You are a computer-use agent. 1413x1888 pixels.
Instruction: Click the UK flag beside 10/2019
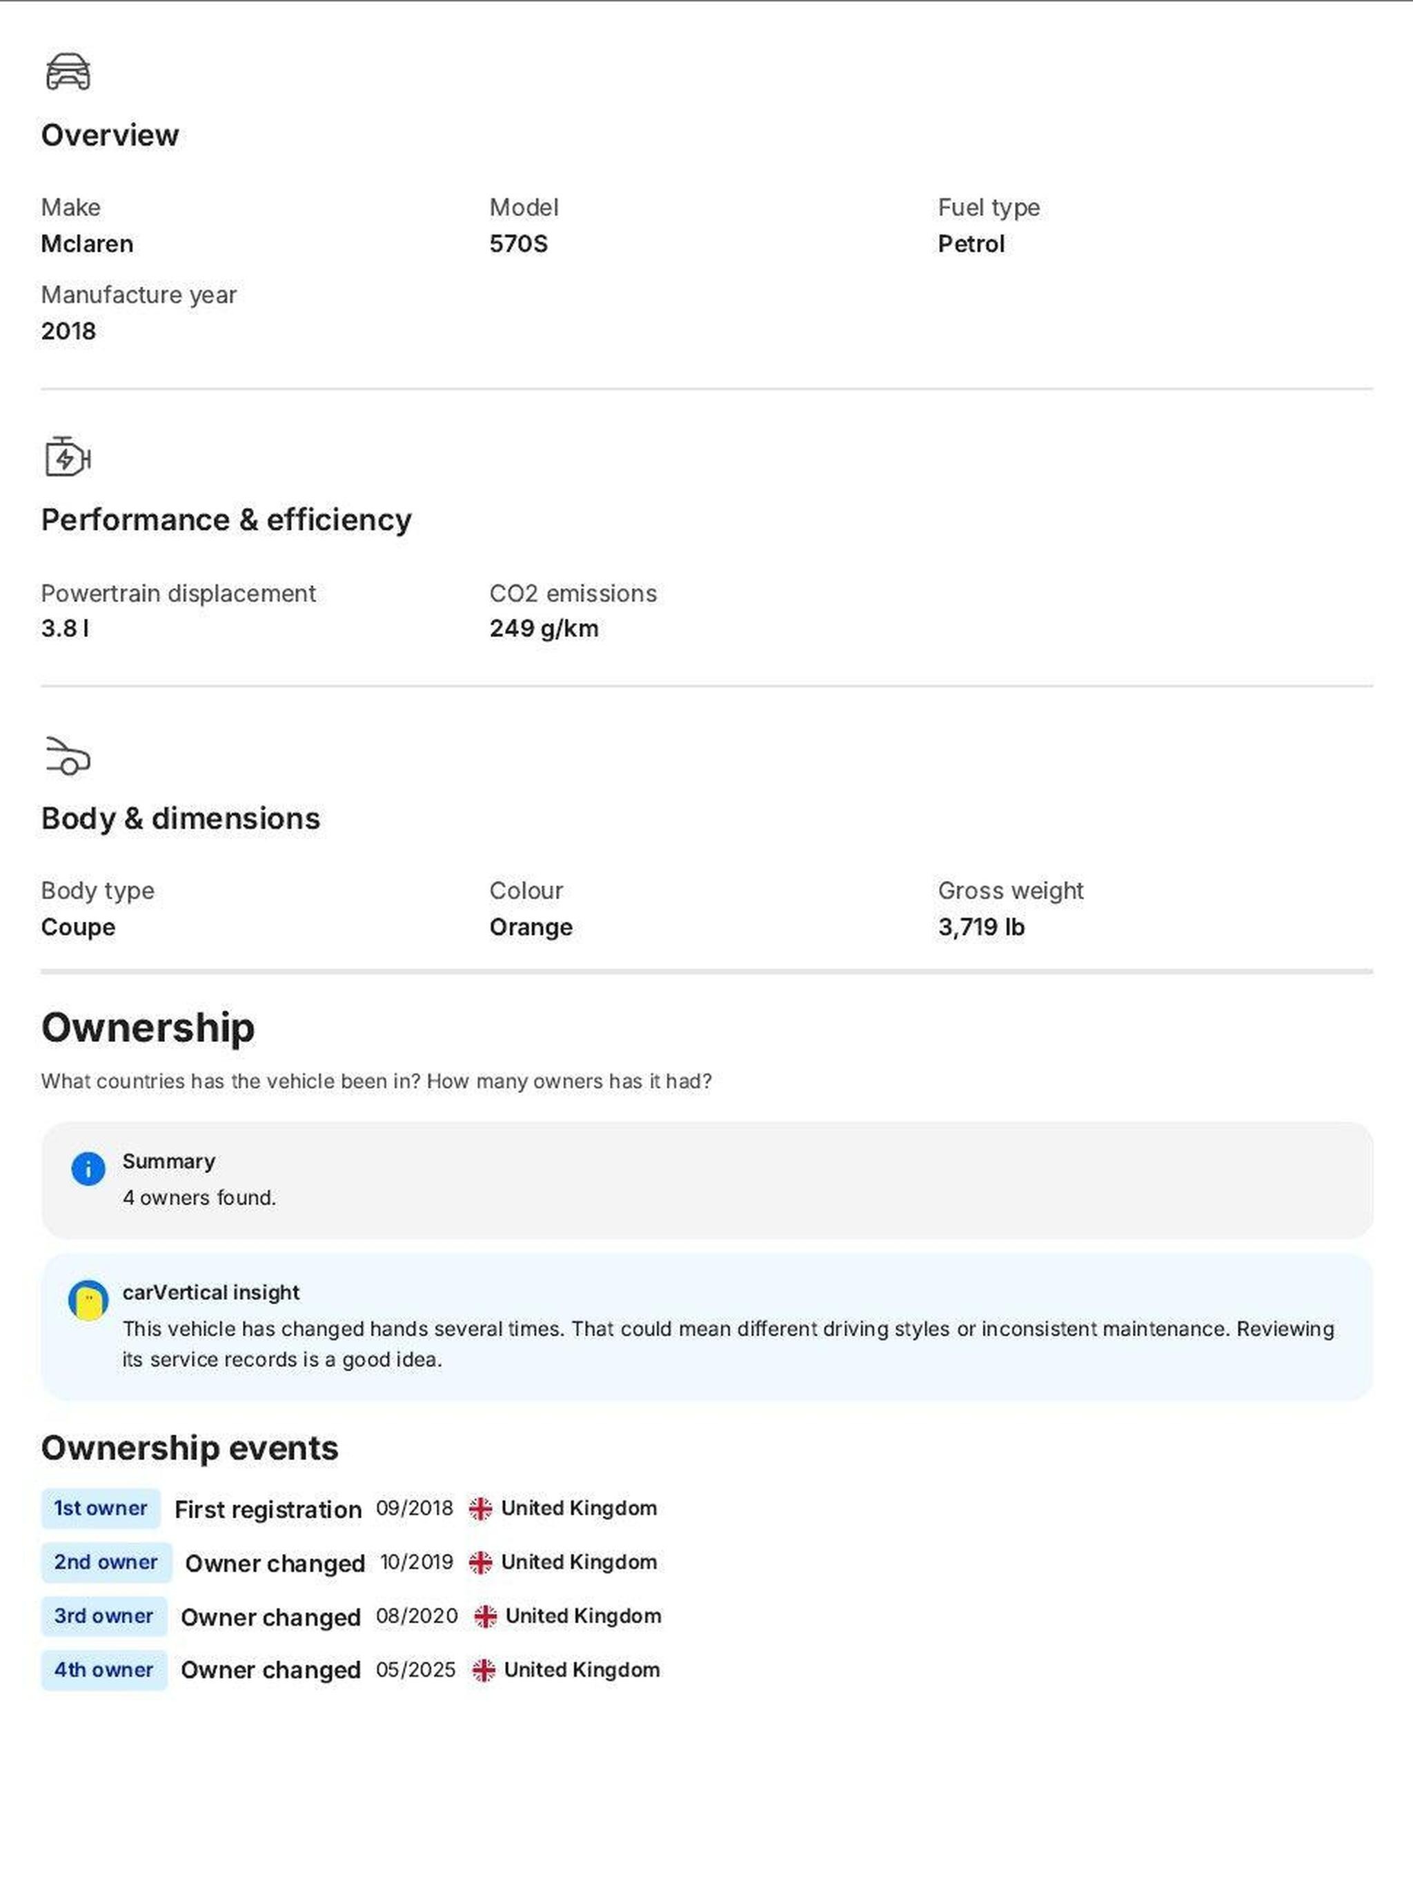(x=480, y=1563)
